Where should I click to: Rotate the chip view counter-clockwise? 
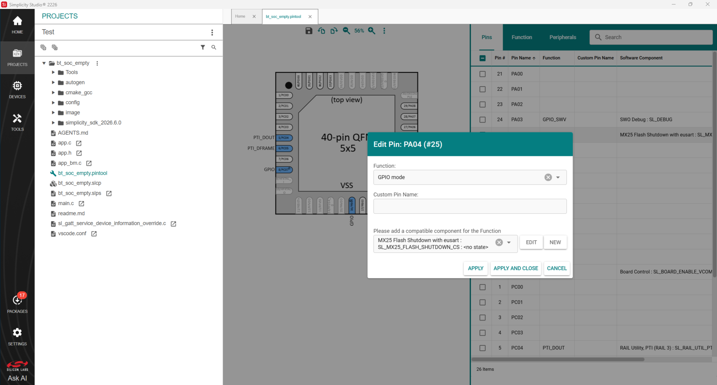click(322, 31)
